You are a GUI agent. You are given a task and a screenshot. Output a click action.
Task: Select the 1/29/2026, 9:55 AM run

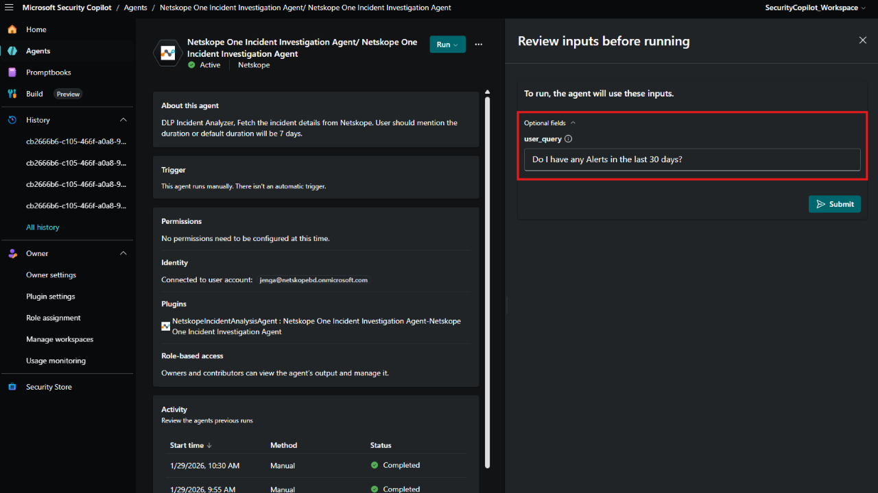pyautogui.click(x=202, y=489)
